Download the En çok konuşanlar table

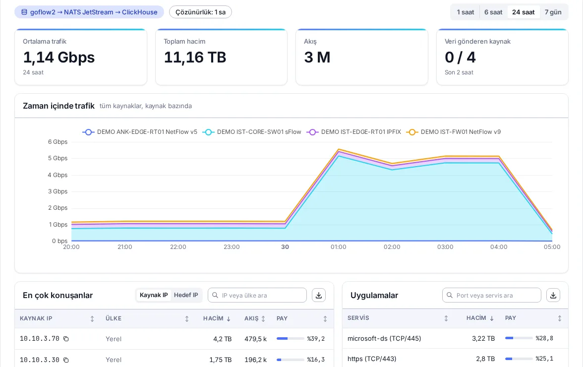point(319,295)
